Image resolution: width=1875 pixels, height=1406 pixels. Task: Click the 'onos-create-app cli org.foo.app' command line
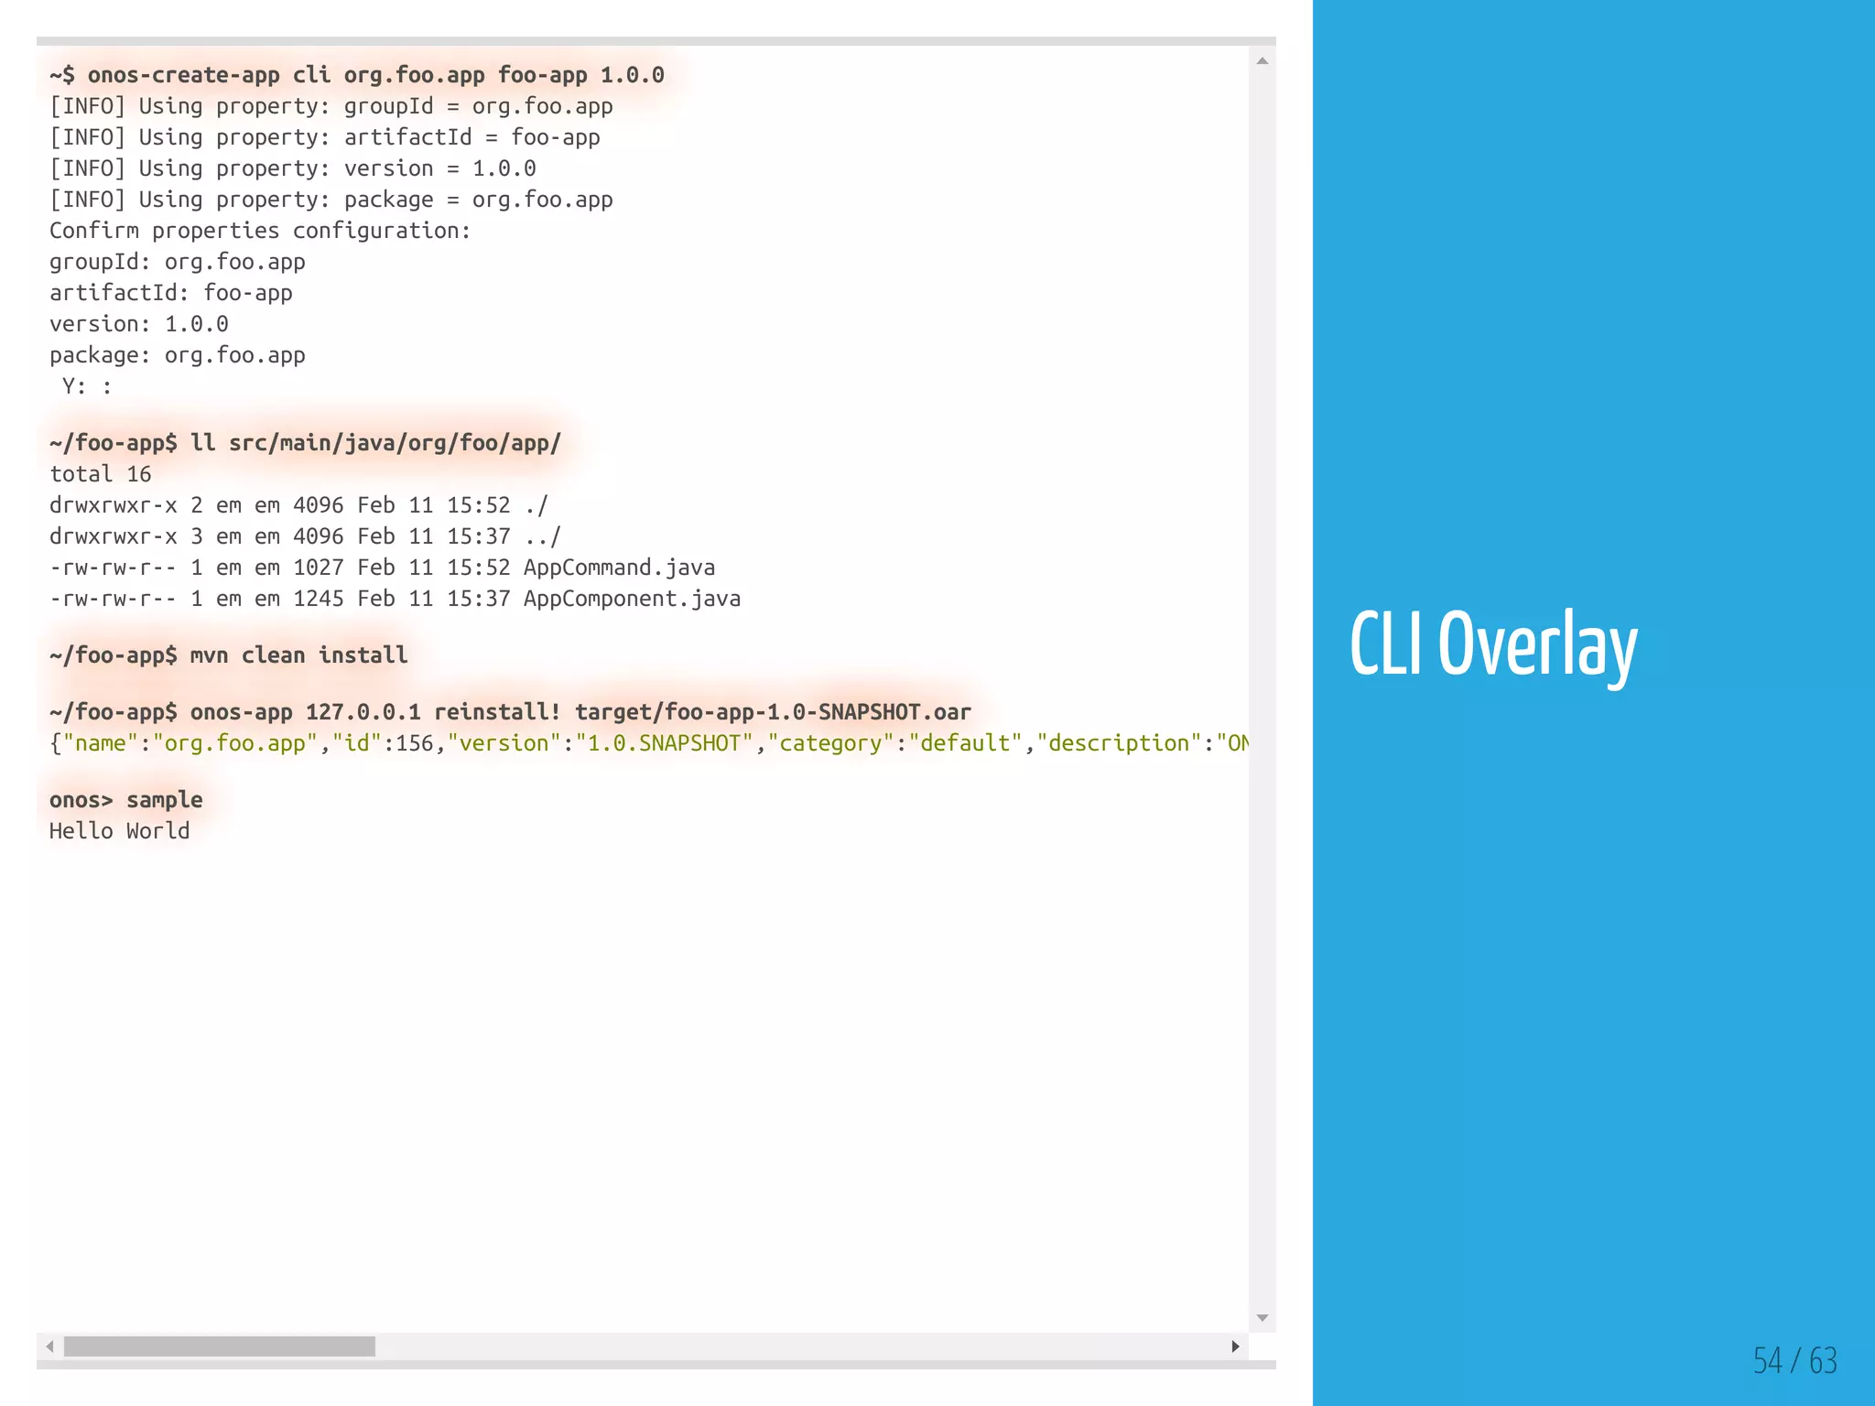357,75
